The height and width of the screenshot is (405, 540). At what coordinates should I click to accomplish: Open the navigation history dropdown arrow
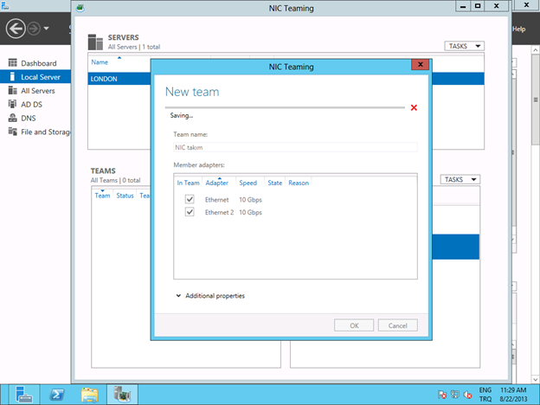(47, 29)
